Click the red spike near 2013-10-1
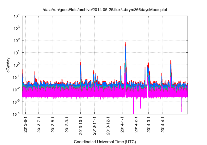This screenshot has width=207, height=145. pyautogui.click(x=80, y=63)
